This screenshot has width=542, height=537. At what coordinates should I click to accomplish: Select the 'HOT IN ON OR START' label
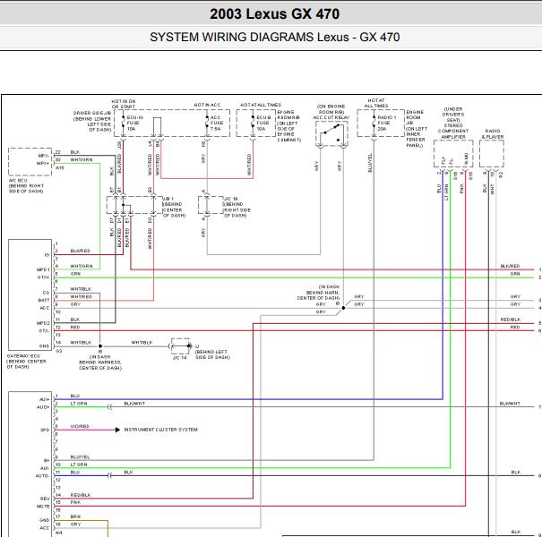pyautogui.click(x=124, y=104)
